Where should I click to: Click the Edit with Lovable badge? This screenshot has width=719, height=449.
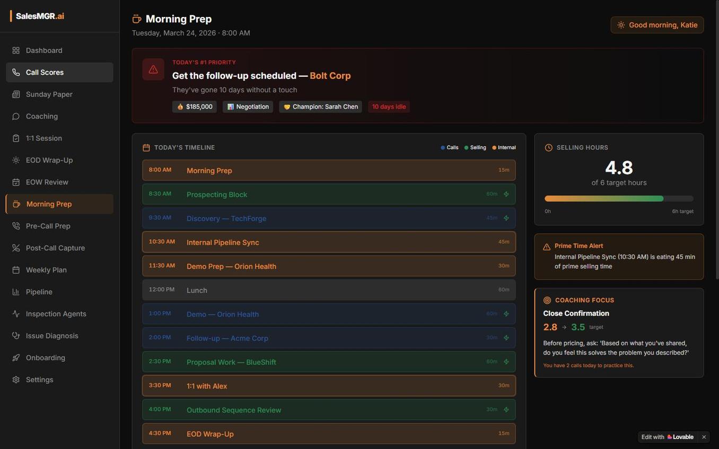[668, 437]
